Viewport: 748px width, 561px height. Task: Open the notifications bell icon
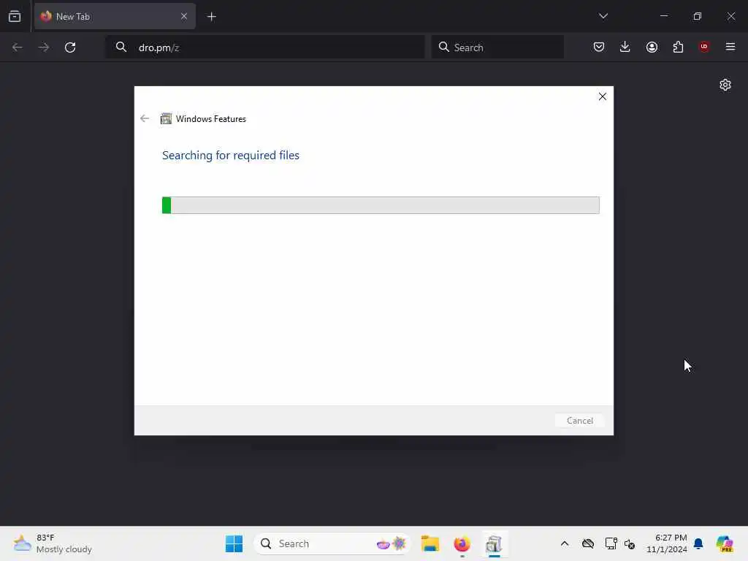pos(698,543)
